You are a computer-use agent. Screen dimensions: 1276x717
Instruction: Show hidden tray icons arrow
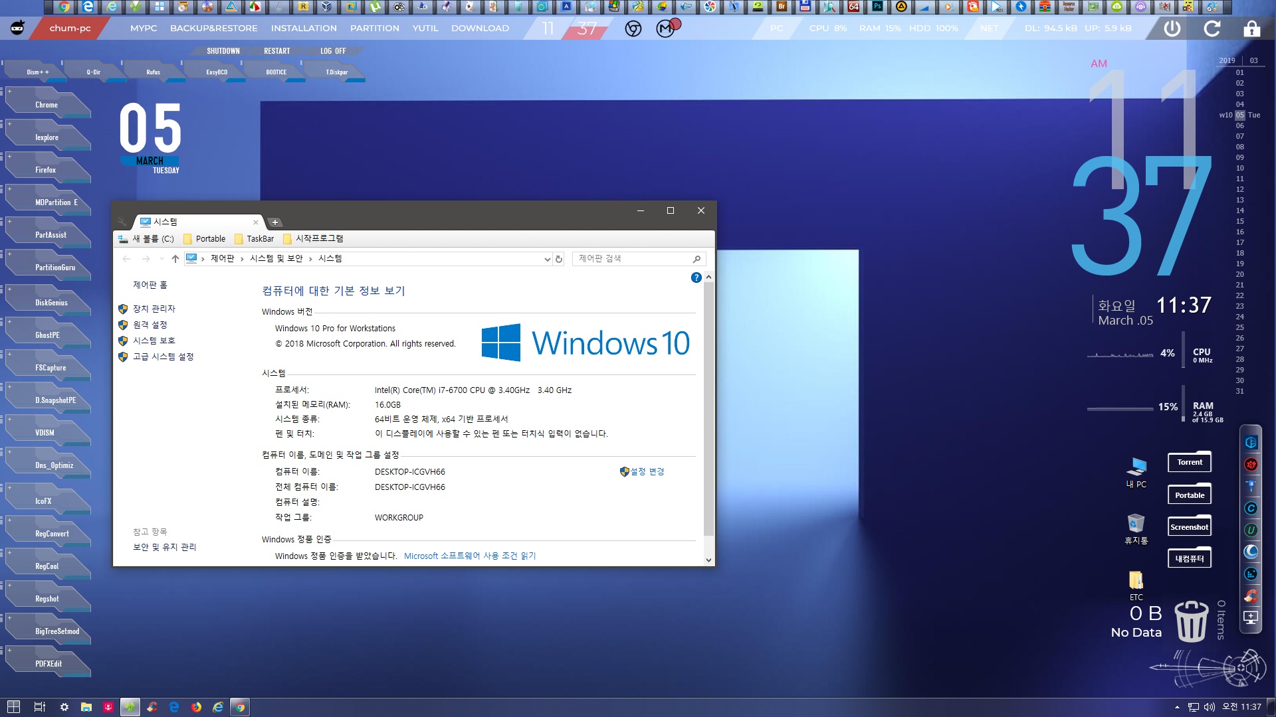click(x=1177, y=707)
